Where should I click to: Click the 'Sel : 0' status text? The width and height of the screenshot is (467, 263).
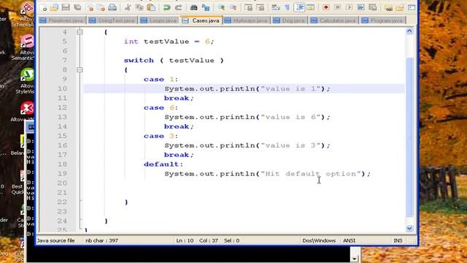pos(232,240)
